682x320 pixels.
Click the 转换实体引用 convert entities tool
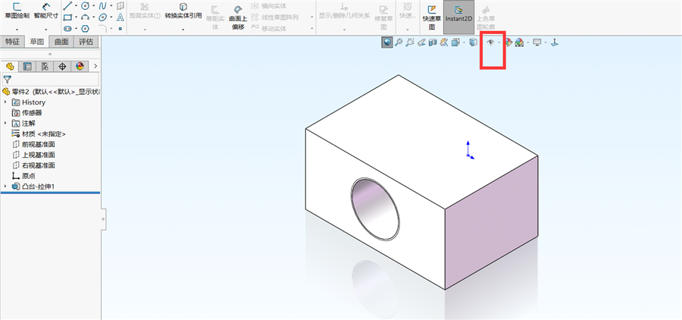pos(183,11)
